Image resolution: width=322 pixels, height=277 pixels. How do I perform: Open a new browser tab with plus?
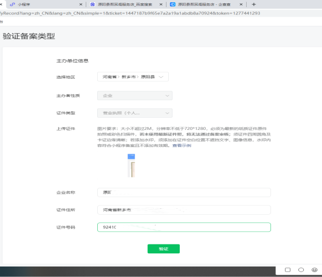pos(254,4)
